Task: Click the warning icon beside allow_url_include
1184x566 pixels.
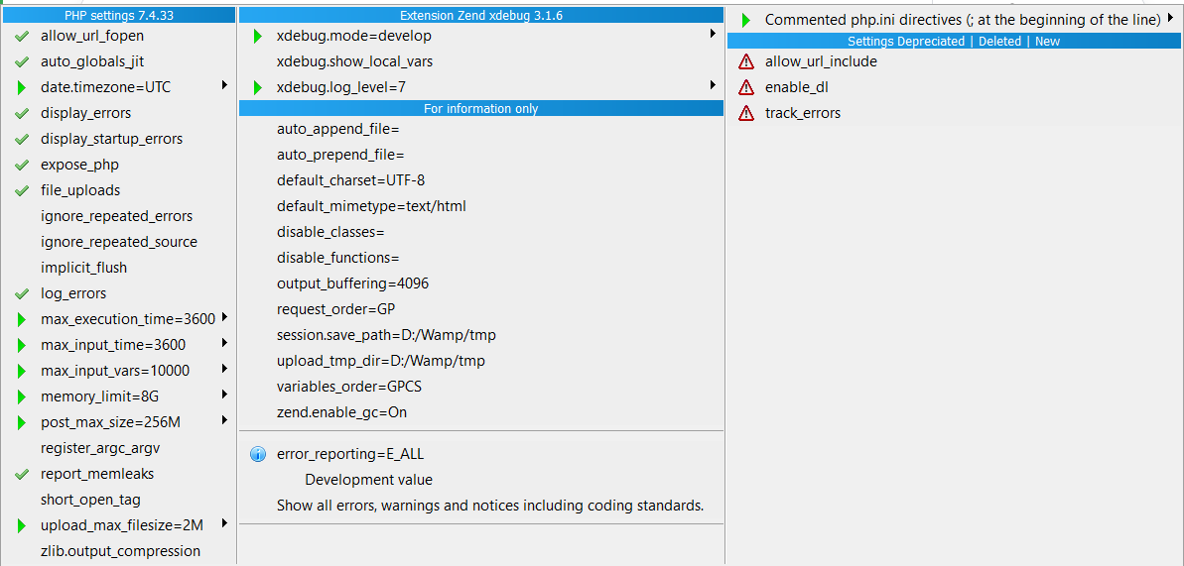Action: 746,61
